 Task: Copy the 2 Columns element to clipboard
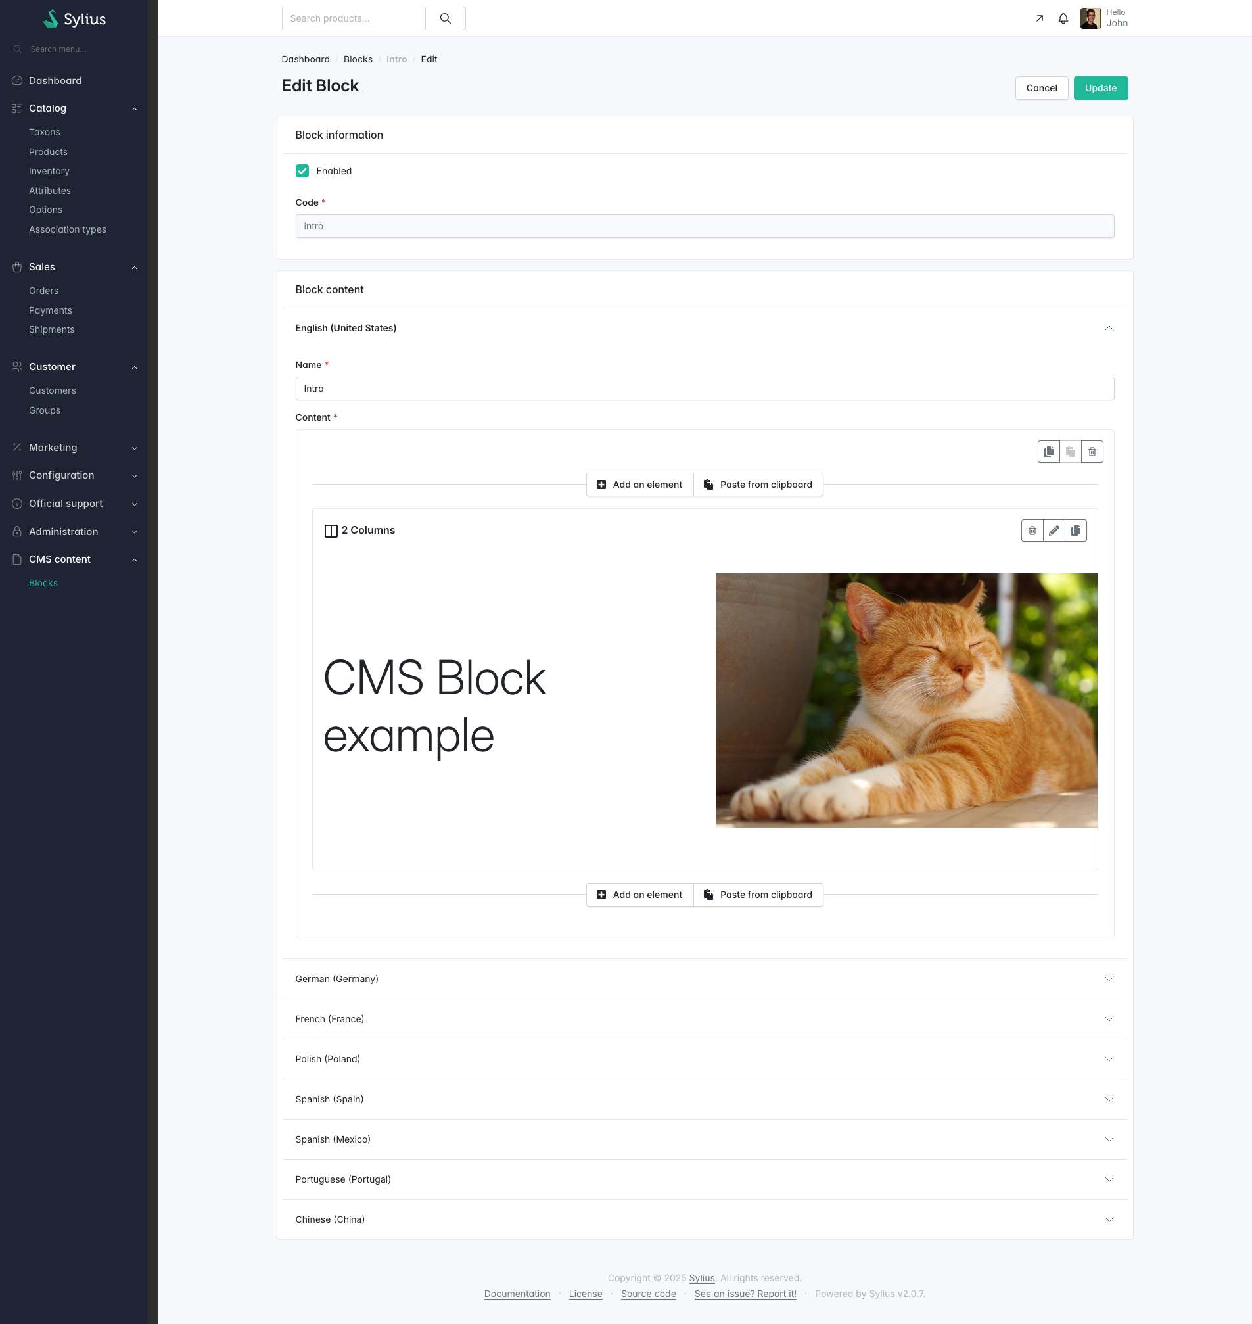(x=1076, y=531)
